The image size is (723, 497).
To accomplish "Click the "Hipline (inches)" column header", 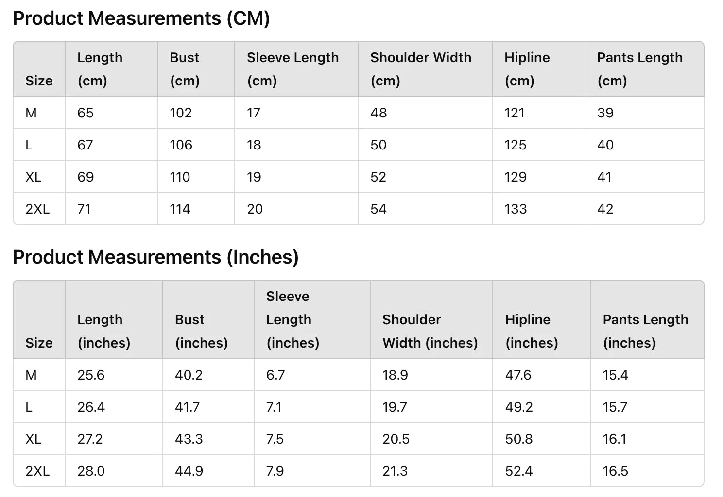I will pyautogui.click(x=532, y=331).
